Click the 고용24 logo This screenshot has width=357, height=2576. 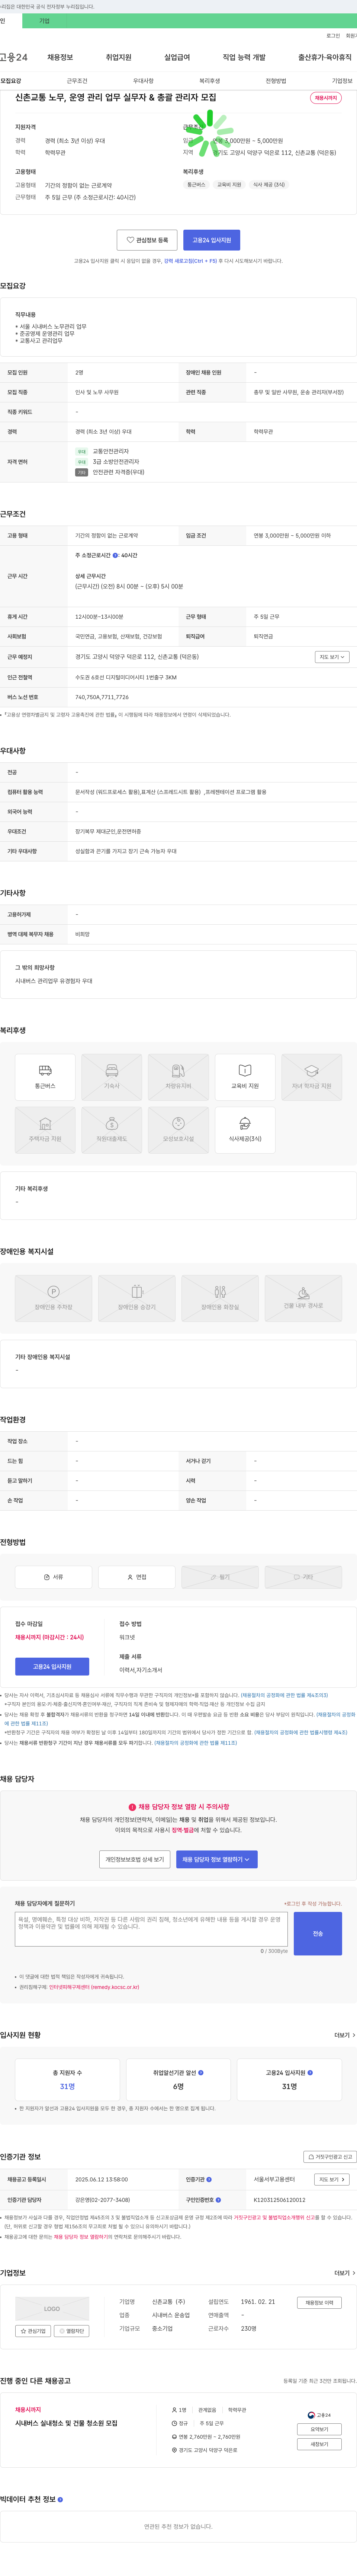[14, 57]
